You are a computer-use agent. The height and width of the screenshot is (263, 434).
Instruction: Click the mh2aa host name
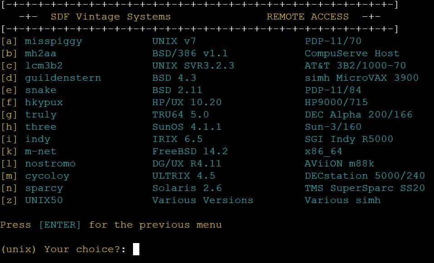point(41,54)
